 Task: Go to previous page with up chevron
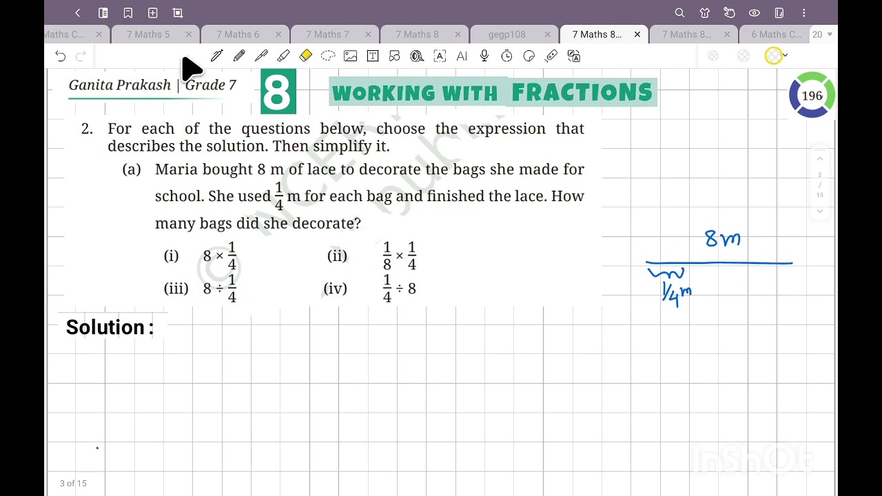pos(820,158)
